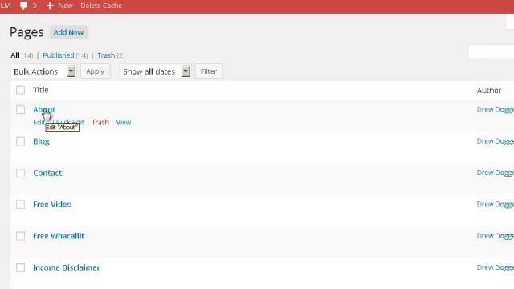Open the comments bubble icon in admin bar
Viewport: 514px width, 289px height.
tap(23, 6)
